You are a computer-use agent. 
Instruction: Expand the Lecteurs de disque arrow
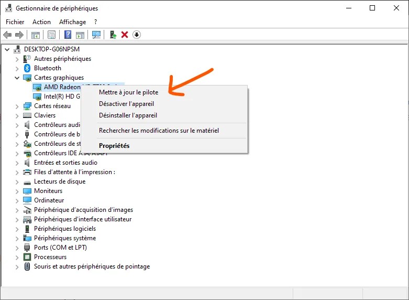[17, 182]
